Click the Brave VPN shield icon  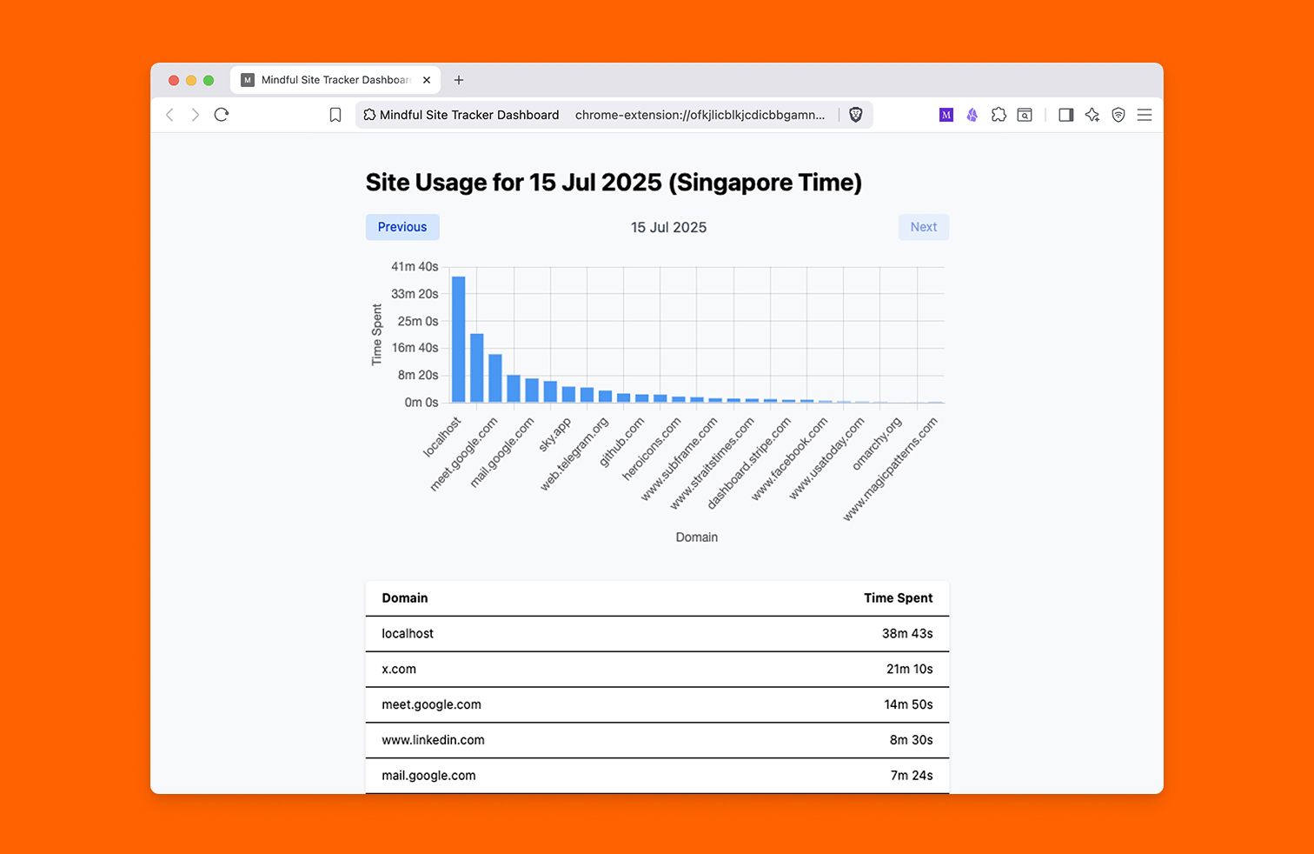(x=1118, y=115)
